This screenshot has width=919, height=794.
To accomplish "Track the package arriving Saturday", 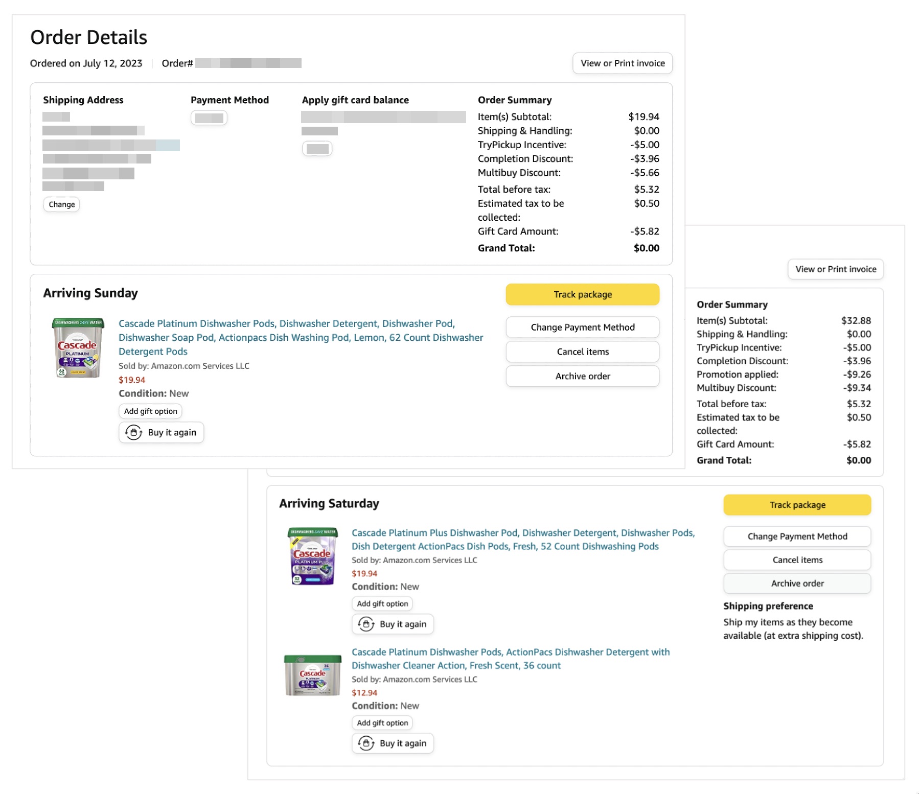I will [797, 505].
